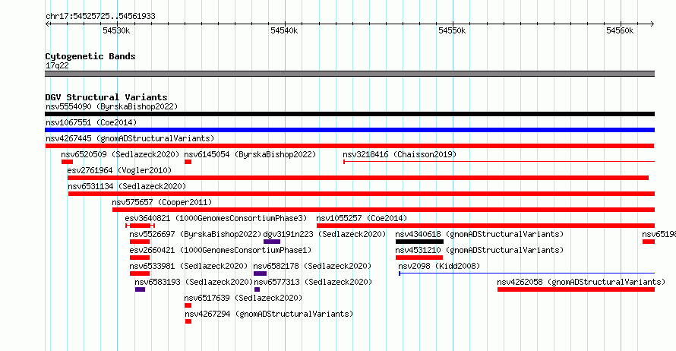676x351 pixels.
Task: Select the red glyph under the cut-off nsv65198 label
Action: pos(649,242)
